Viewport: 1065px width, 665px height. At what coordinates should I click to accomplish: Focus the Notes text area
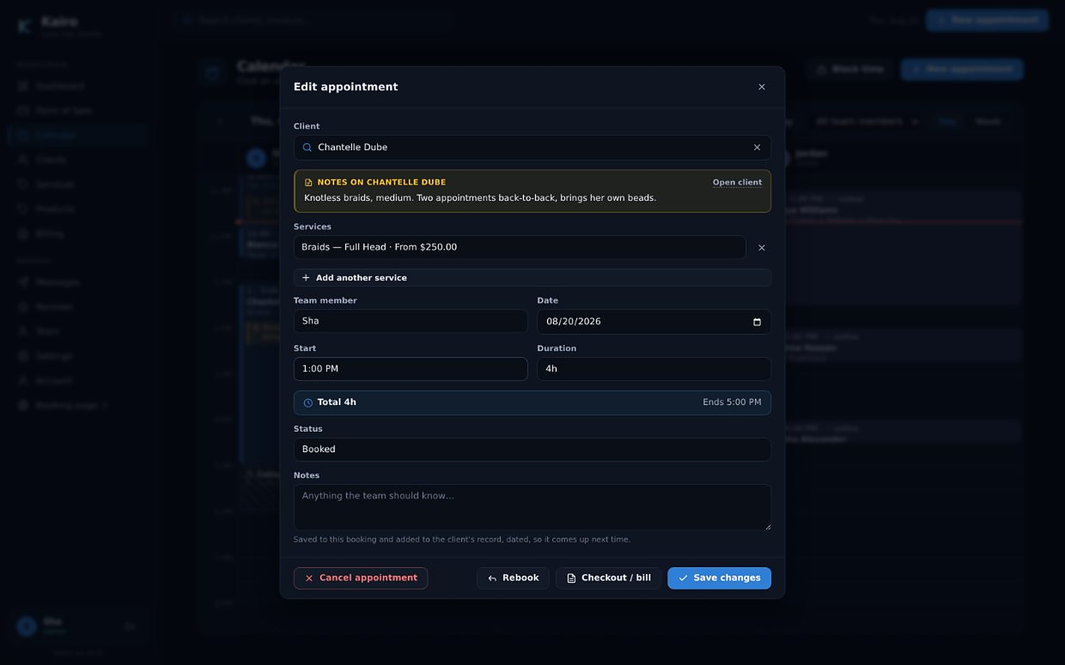click(532, 507)
